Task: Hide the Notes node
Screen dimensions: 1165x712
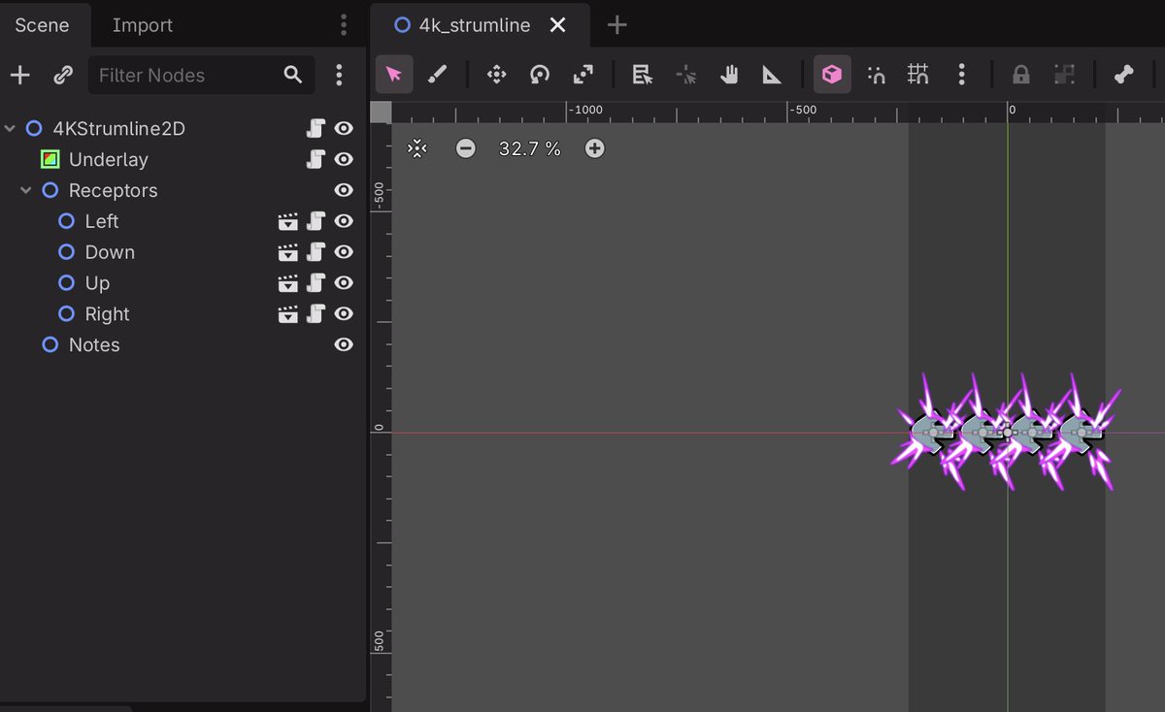Action: (344, 345)
